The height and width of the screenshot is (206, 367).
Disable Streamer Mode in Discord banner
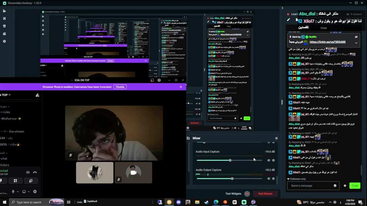click(x=120, y=87)
